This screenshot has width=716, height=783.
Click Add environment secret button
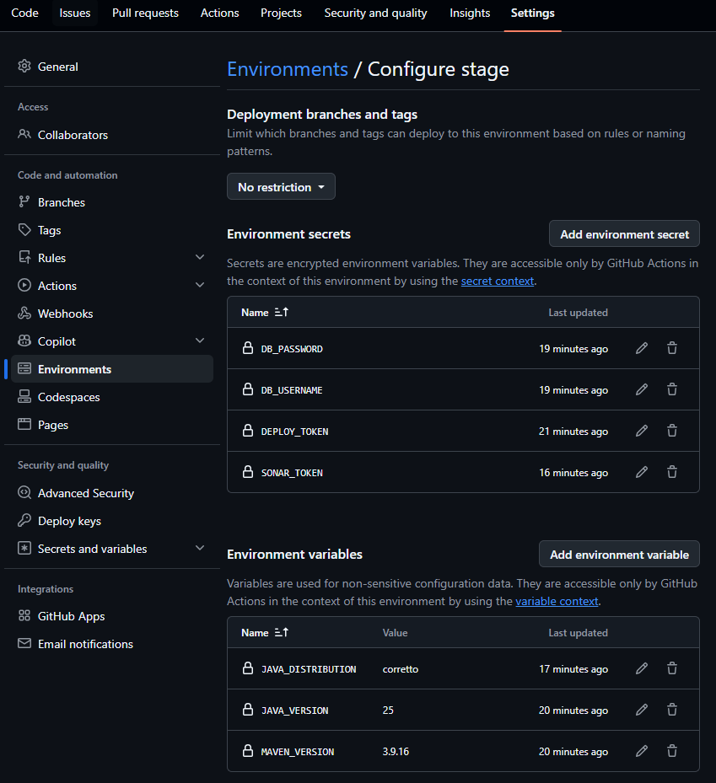click(624, 233)
